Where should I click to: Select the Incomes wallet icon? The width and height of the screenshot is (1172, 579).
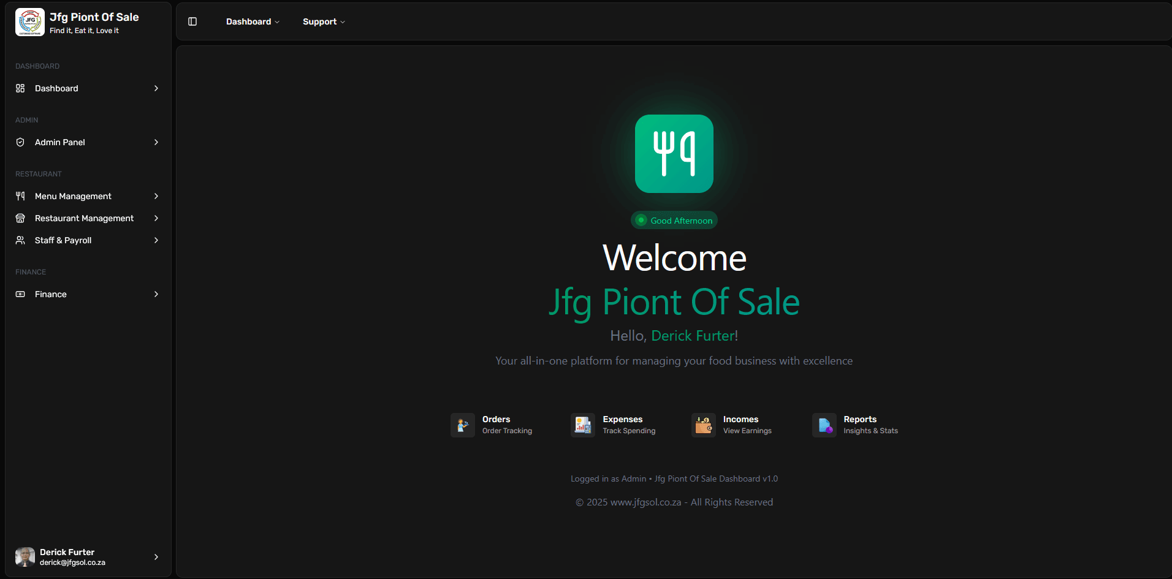[x=703, y=425]
